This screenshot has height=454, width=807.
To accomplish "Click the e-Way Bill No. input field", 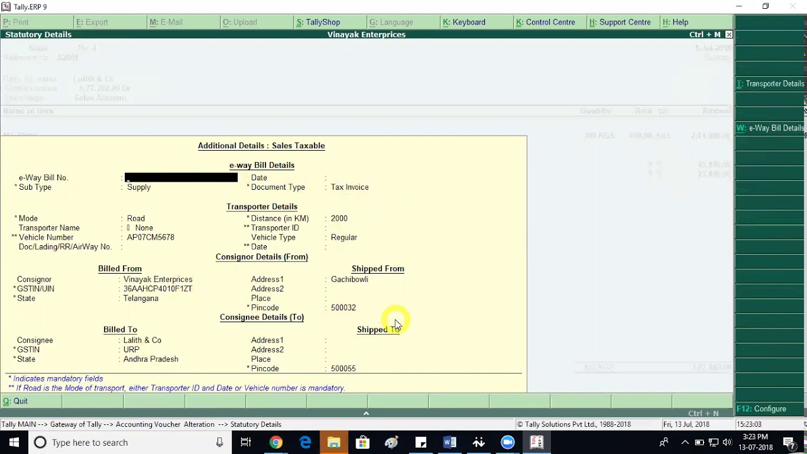I will coord(181,178).
